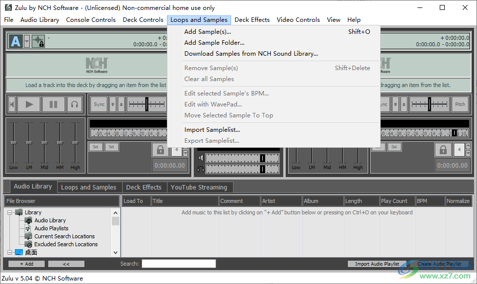The width and height of the screenshot is (477, 284).
Task: Click the right deck's padlock icon
Action: [443, 150]
